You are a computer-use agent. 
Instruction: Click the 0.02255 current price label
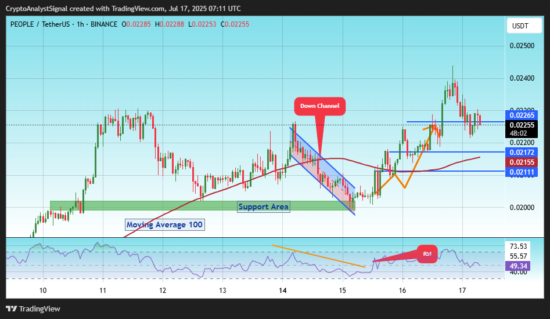521,125
